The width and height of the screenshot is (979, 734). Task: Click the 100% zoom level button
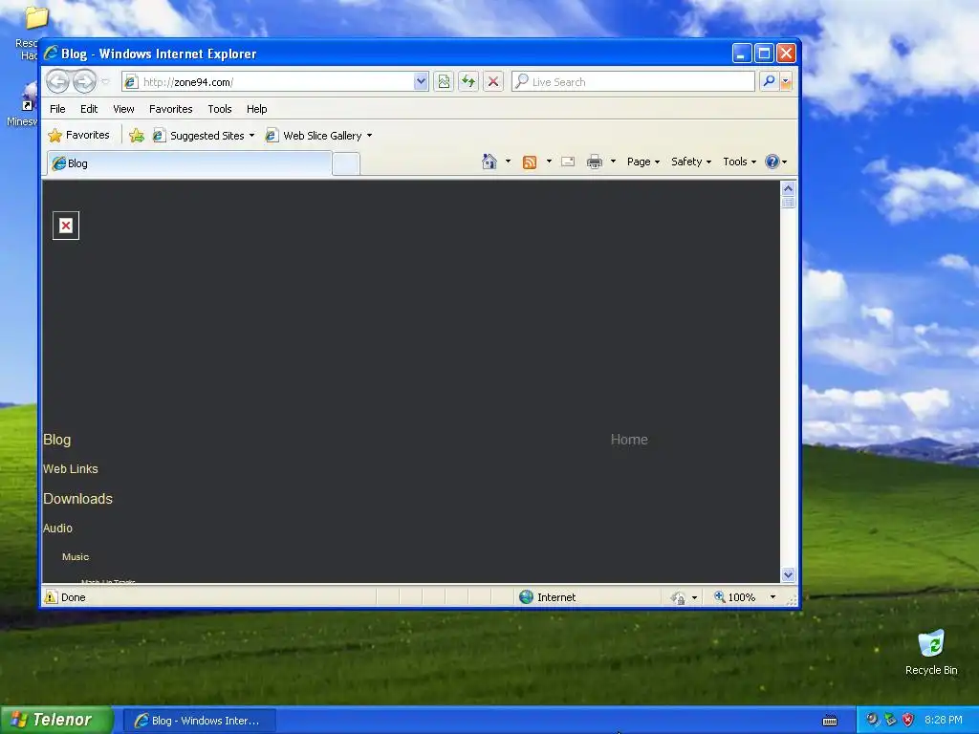(x=735, y=597)
